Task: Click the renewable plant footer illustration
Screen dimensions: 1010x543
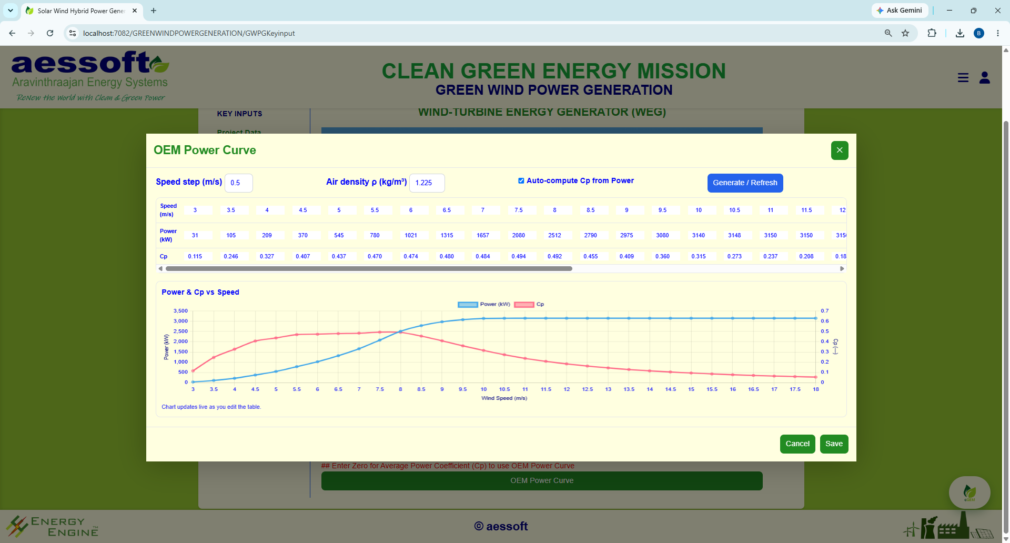Action: tap(948, 526)
